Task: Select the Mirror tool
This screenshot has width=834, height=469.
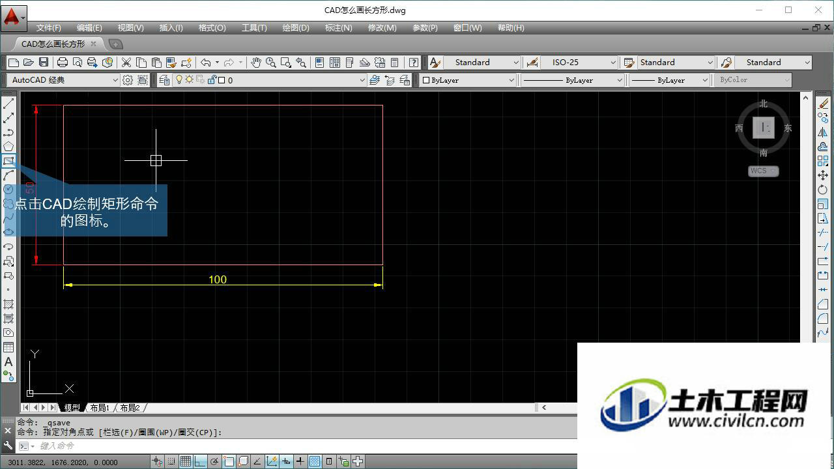Action: click(x=823, y=132)
